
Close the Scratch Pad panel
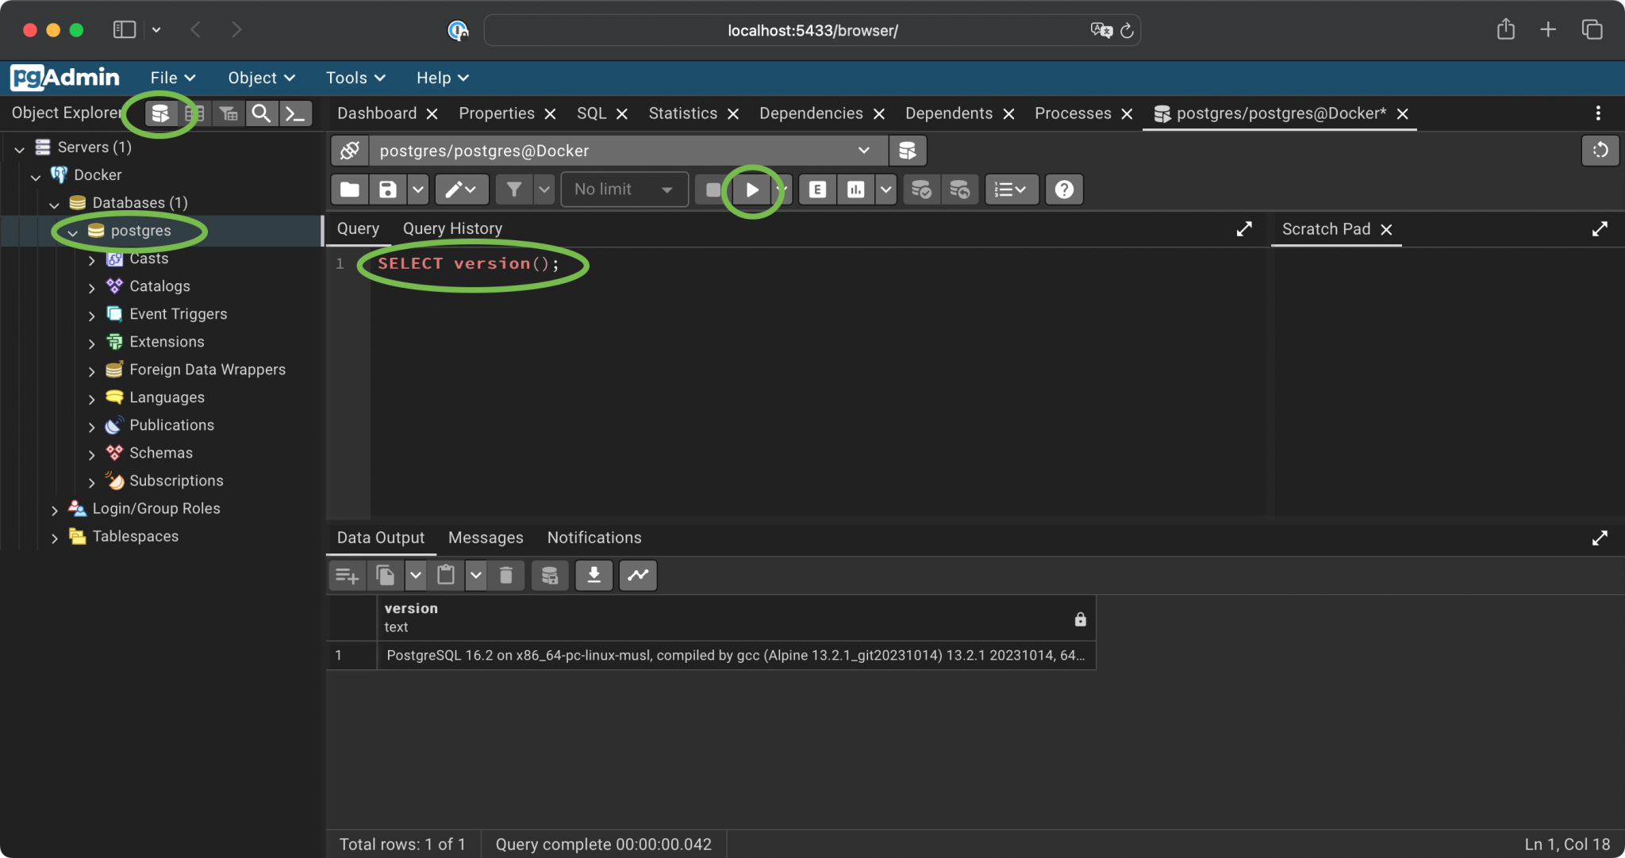tap(1386, 229)
